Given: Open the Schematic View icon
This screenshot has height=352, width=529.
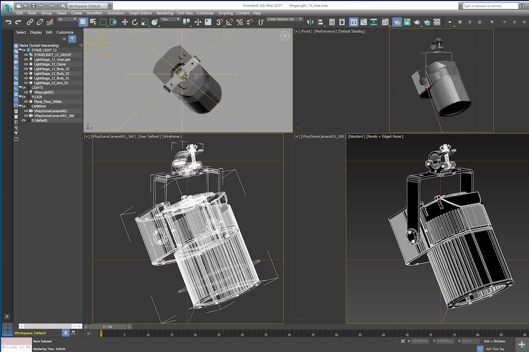Looking at the screenshot, I should pyautogui.click(x=374, y=22).
